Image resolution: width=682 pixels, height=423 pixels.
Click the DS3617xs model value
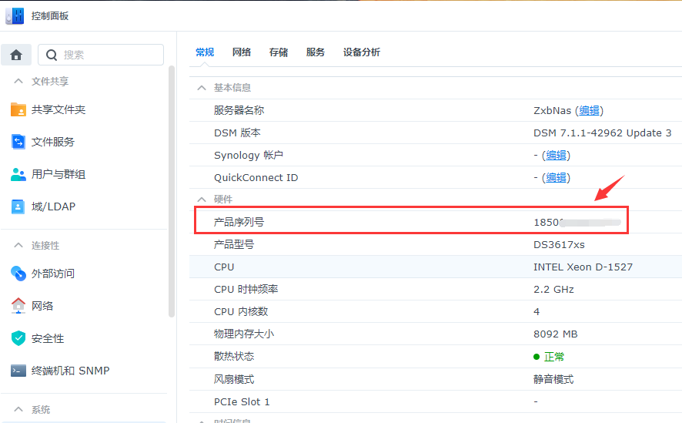click(x=559, y=244)
